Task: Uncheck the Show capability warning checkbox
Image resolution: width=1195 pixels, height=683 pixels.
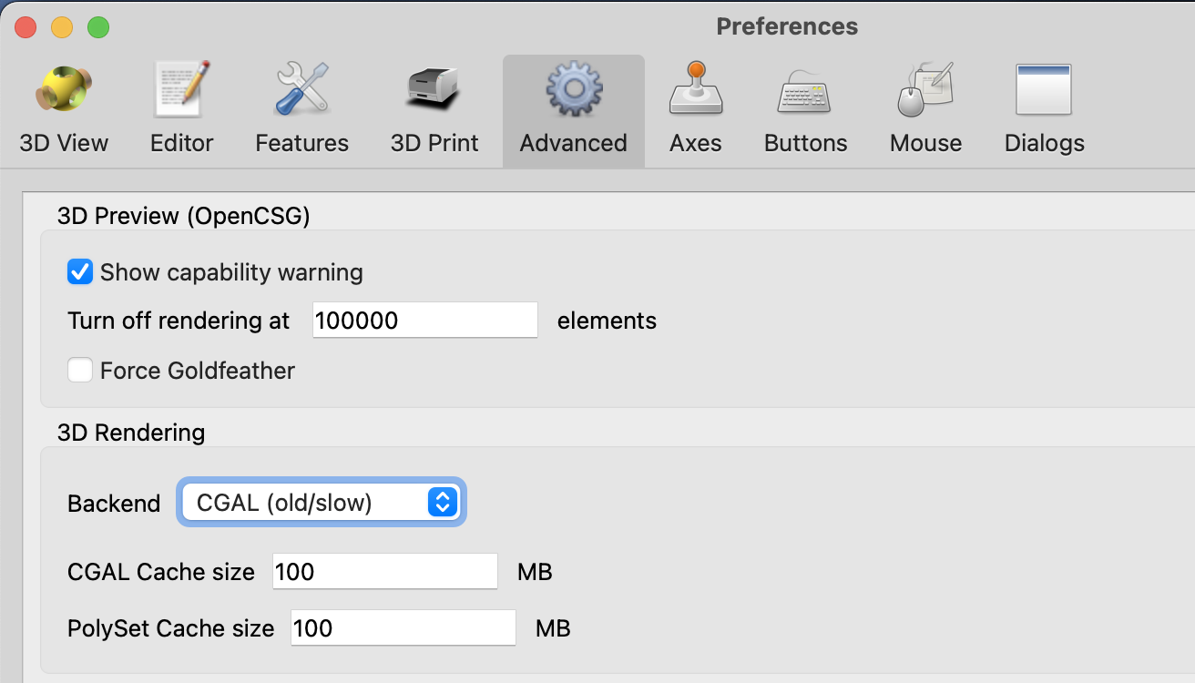Action: tap(81, 272)
